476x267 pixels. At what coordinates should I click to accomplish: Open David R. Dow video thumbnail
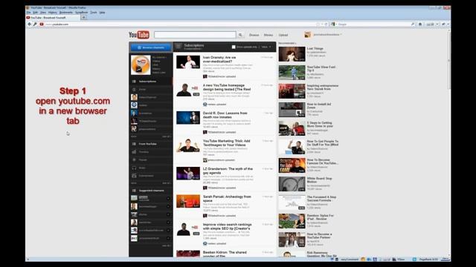pyautogui.click(x=188, y=118)
